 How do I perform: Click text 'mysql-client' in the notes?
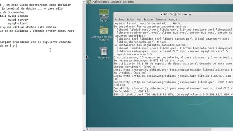pos(18,23)
